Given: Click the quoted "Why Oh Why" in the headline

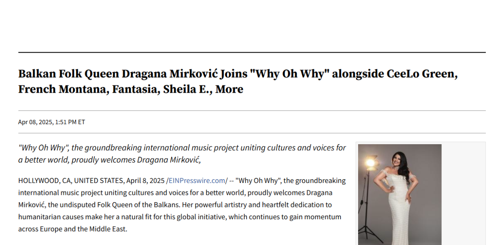Looking at the screenshot, I should [x=289, y=74].
